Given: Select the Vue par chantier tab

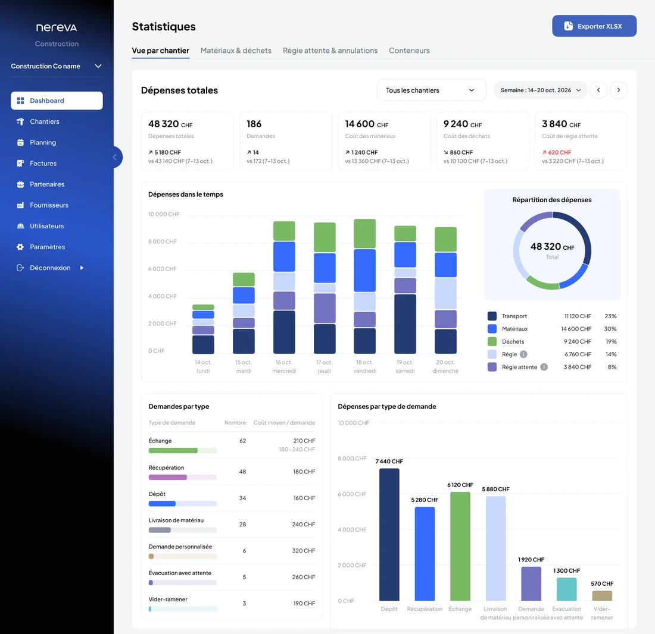Looking at the screenshot, I should coord(160,51).
